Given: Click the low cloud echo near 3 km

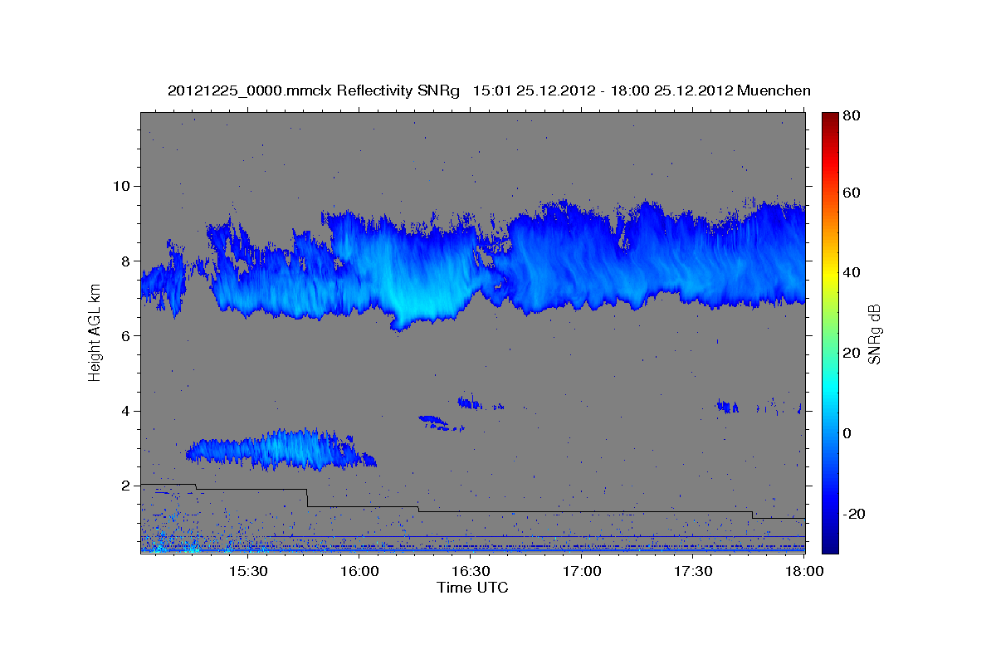Looking at the screenshot, I should click(x=282, y=450).
